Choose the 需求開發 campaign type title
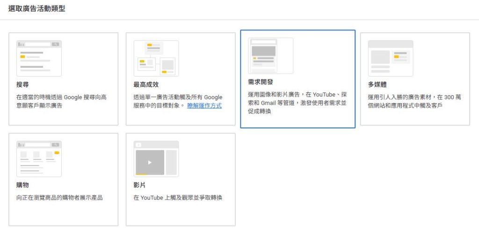Screen dimensions: 479x232 pyautogui.click(x=261, y=82)
